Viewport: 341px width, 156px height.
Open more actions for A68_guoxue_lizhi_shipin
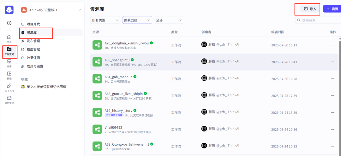[x=332, y=95]
